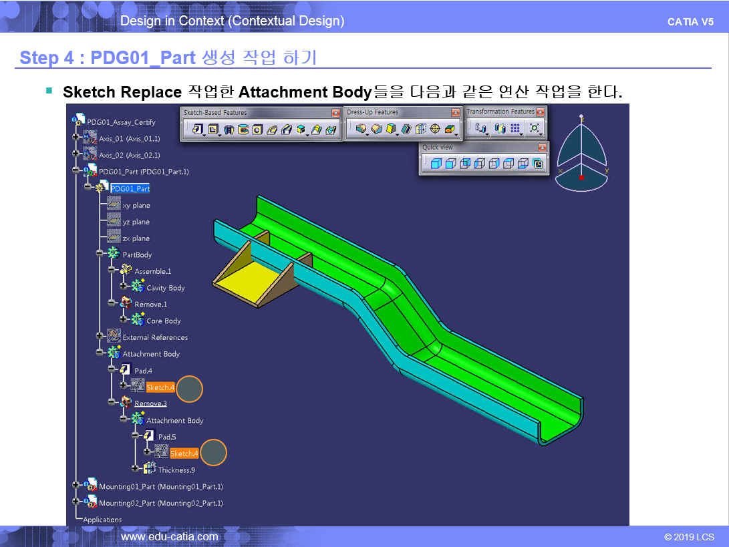The height and width of the screenshot is (547, 729).
Task: Select Remove.3 in the specification tree
Action: (x=150, y=403)
